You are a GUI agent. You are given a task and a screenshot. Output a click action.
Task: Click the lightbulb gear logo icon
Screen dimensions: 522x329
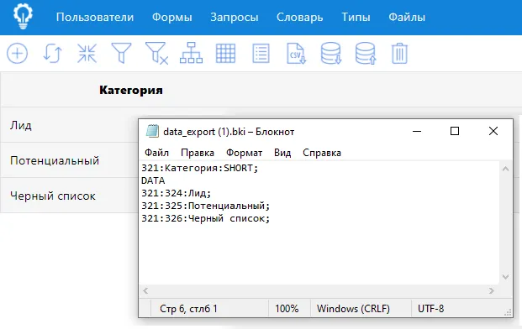point(23,17)
